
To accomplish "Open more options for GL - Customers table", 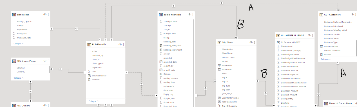I will coord(355,15).
